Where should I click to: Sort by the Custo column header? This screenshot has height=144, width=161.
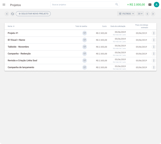click(x=104, y=26)
